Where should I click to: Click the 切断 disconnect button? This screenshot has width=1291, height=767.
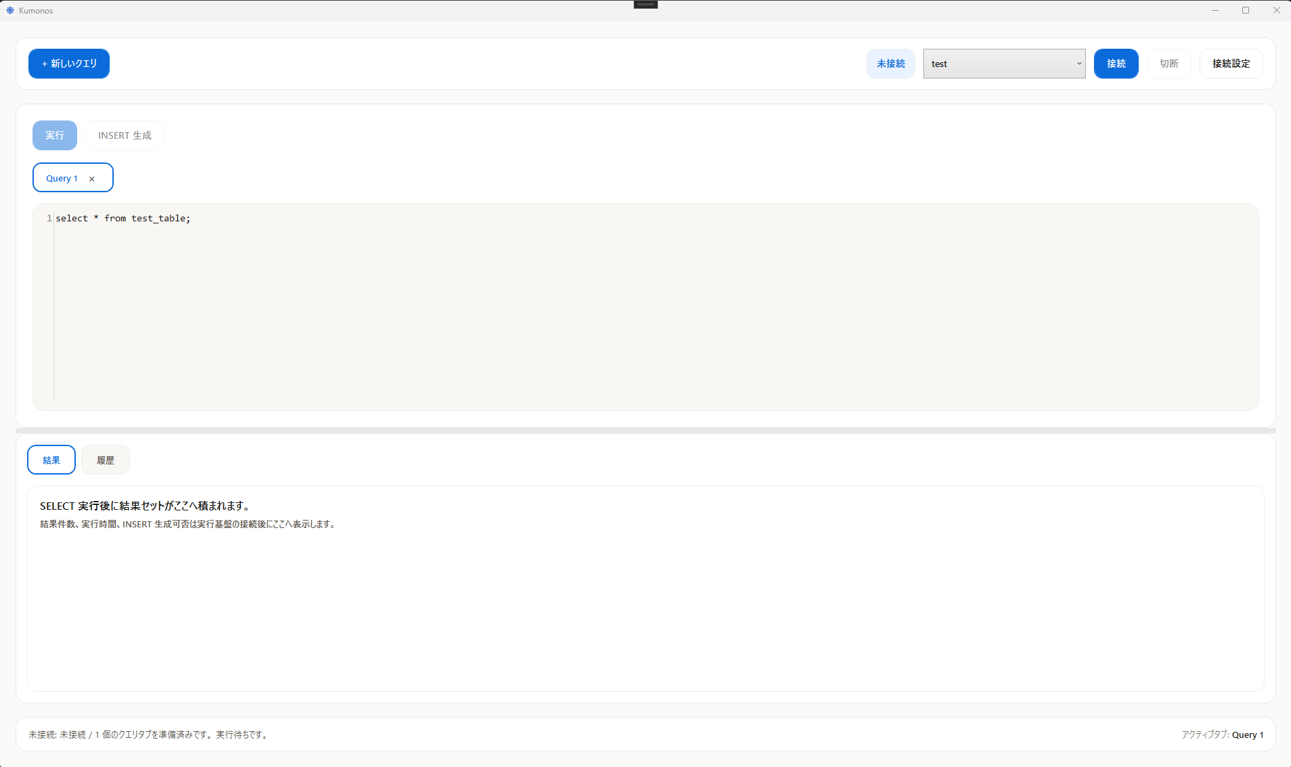(x=1168, y=64)
